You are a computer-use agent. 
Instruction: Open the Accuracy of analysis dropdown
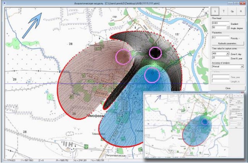(x=241, y=67)
